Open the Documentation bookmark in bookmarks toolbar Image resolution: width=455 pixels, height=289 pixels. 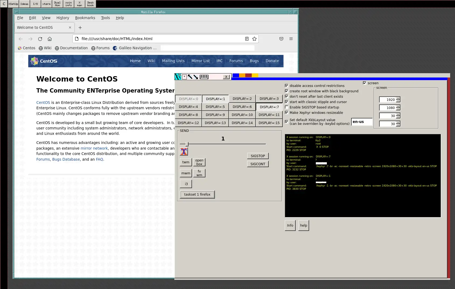click(71, 48)
